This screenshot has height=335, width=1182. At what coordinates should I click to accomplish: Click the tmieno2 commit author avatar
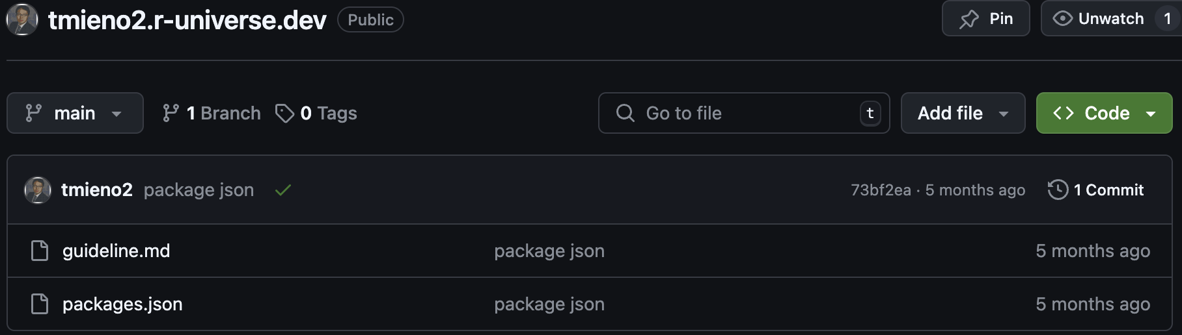(38, 190)
